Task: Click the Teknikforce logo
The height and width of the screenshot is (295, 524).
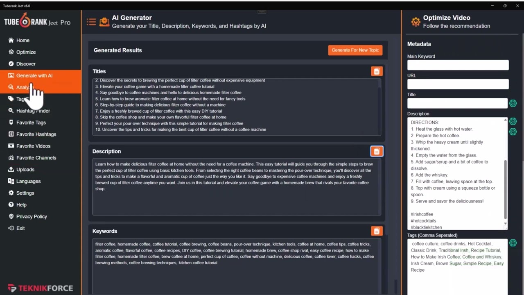Action: (40, 288)
